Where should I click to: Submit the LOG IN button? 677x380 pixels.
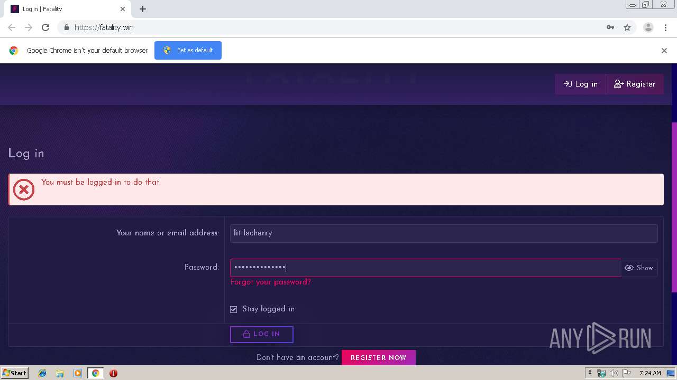click(262, 334)
